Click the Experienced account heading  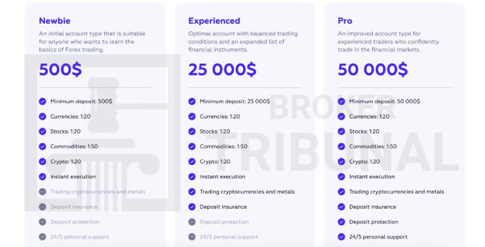[214, 21]
